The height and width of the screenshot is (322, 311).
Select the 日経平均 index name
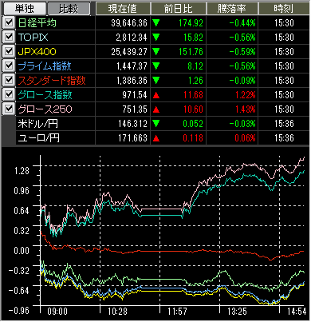tap(37, 23)
